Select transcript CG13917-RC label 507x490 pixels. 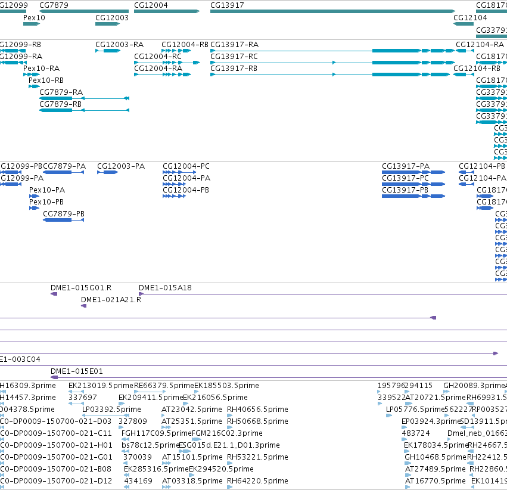coord(234,57)
